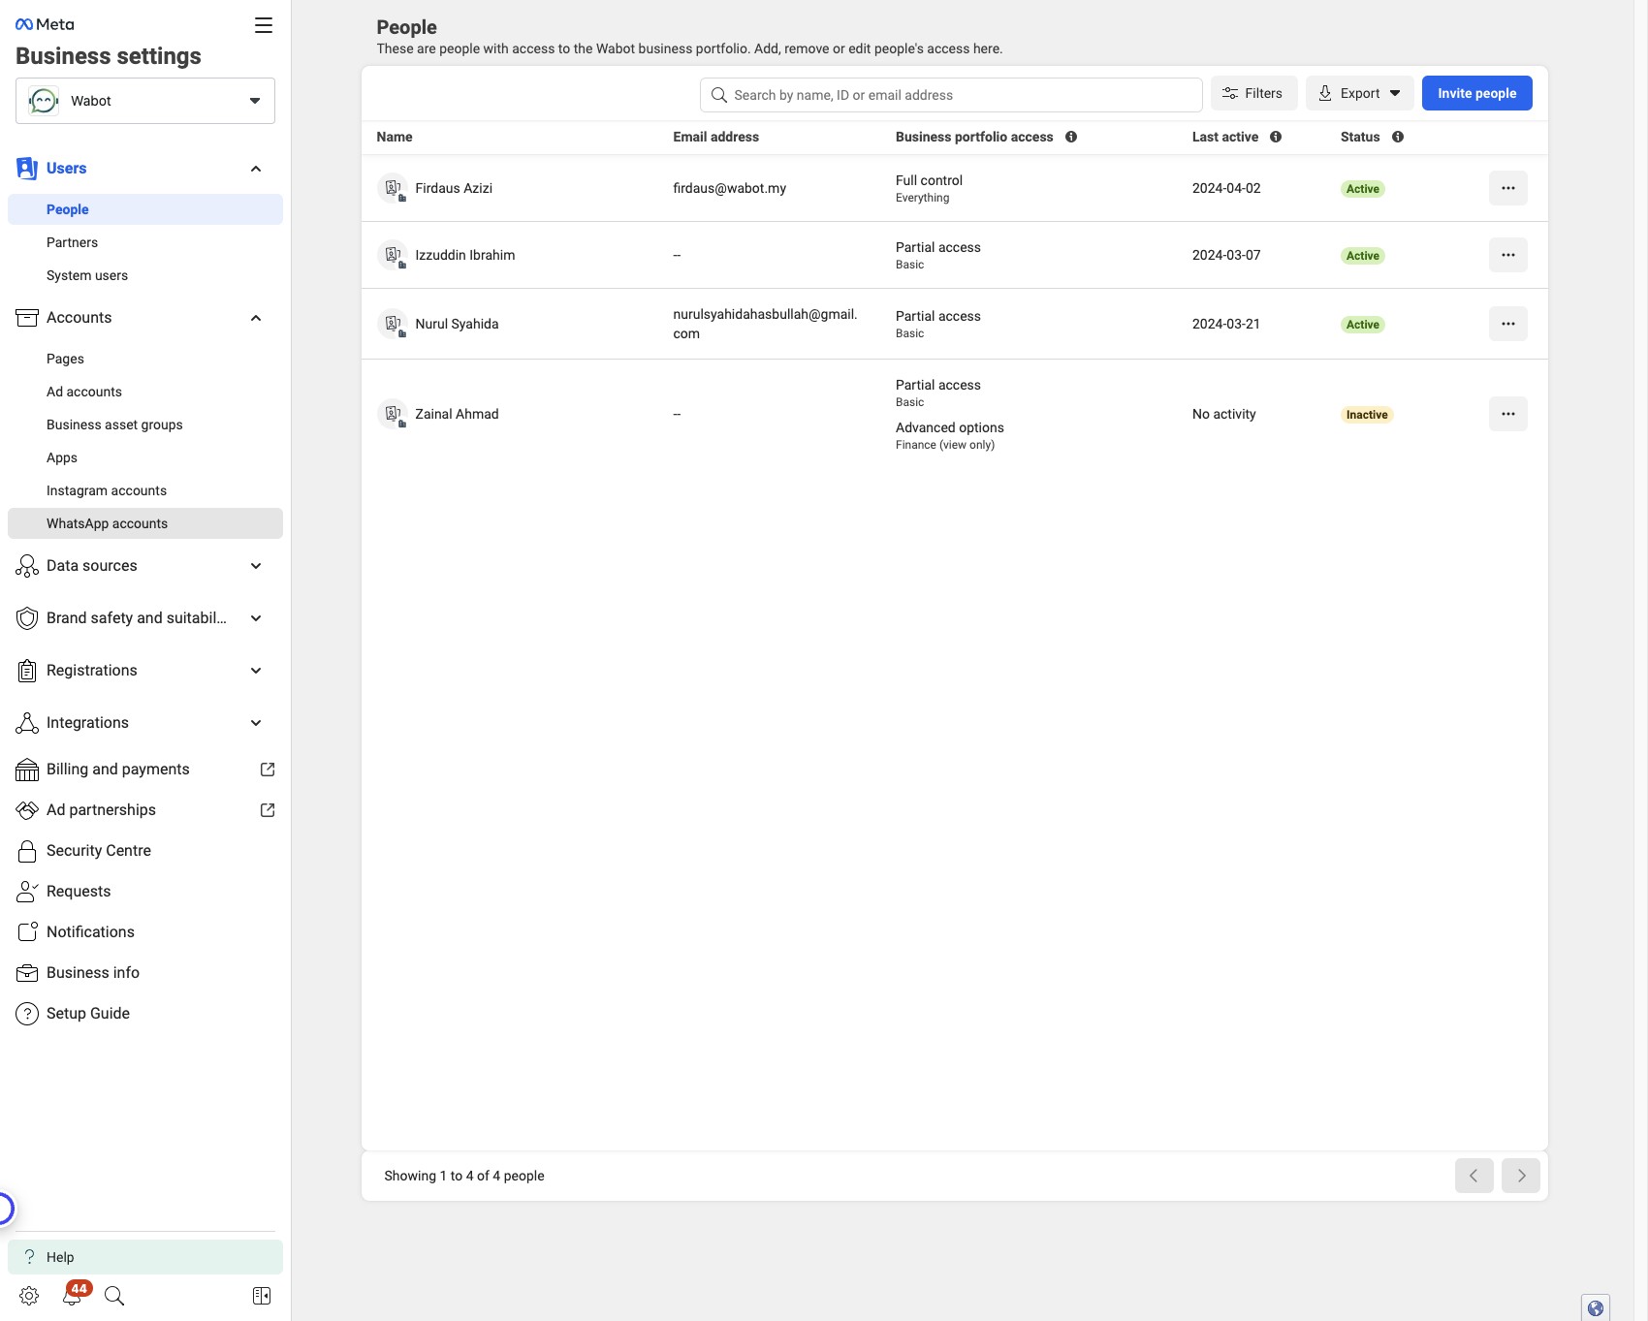Go to next page of people
Screen dimensions: 1648x1321
coord(1521,1176)
